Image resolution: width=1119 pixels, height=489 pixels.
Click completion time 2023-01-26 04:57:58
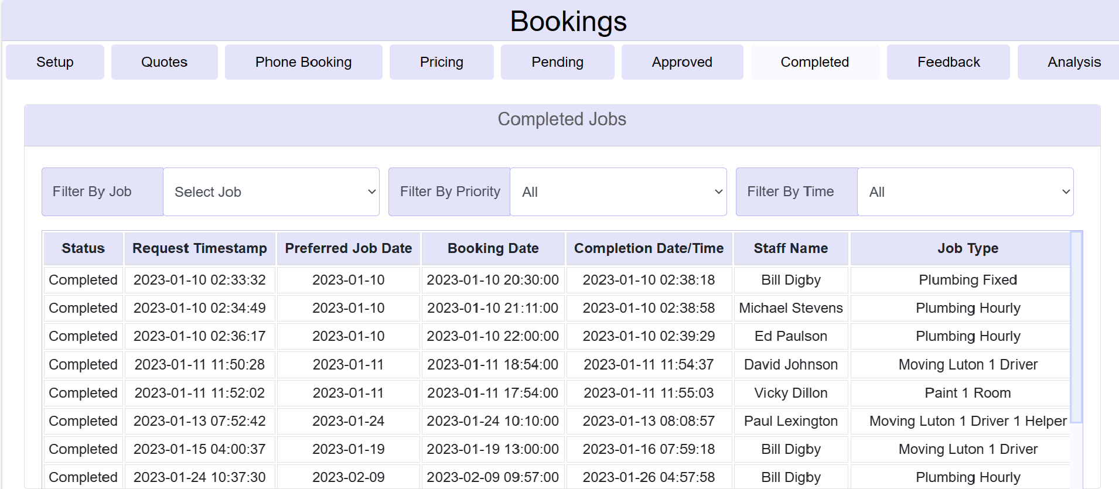(x=649, y=477)
